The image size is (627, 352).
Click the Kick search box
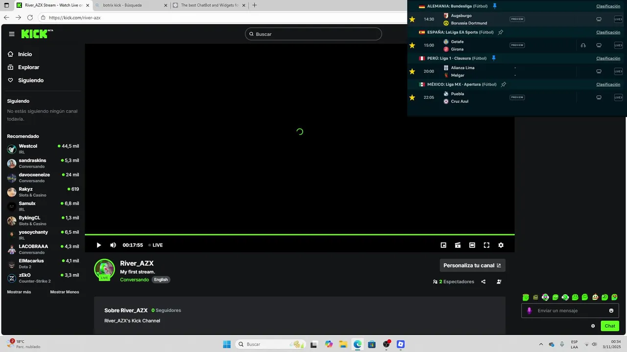pos(313,34)
